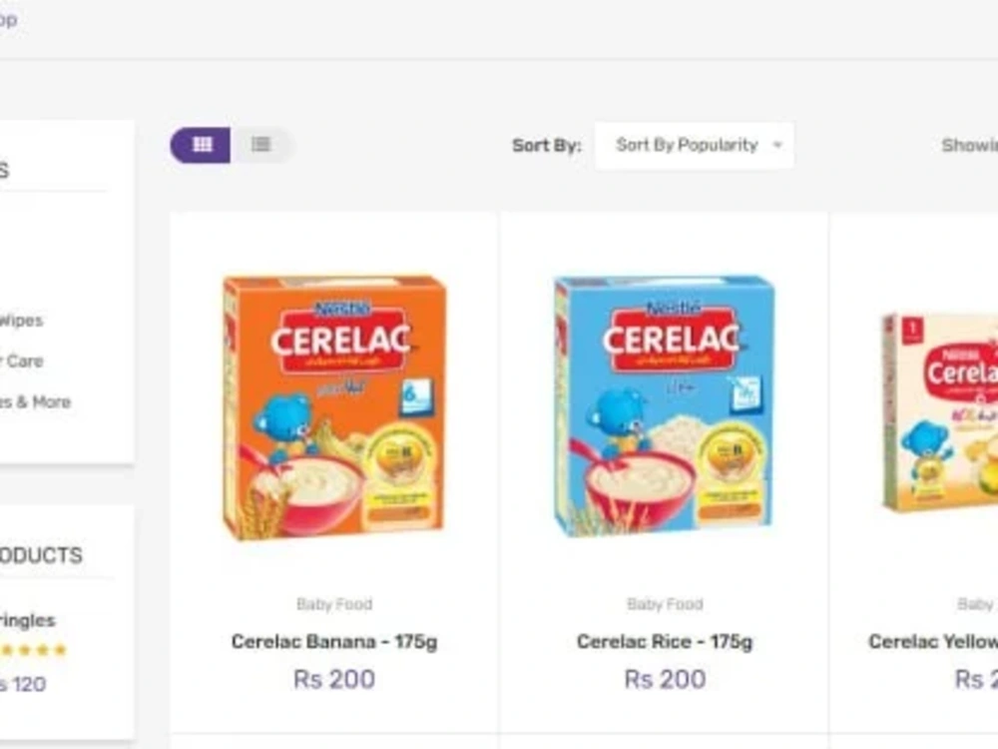Open the Cerelac Rice - 175g title link
The height and width of the screenshot is (749, 998).
pyautogui.click(x=665, y=641)
